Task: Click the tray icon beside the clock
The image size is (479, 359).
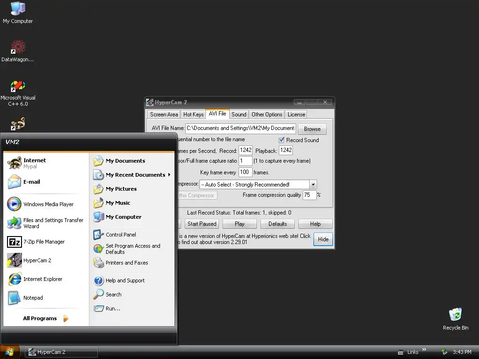Action: pyautogui.click(x=444, y=352)
